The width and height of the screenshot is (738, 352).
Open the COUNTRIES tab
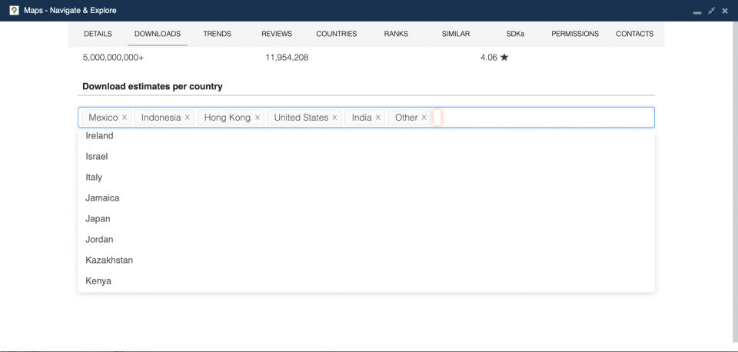337,34
